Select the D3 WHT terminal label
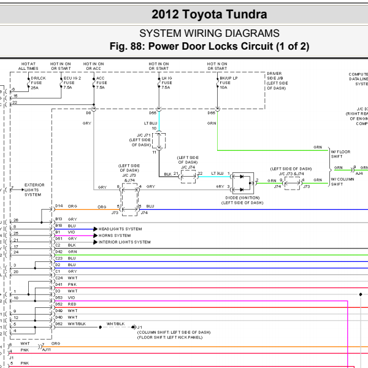Image resolution: width=368 pixels, height=368 pixels. pyautogui.click(x=66, y=291)
